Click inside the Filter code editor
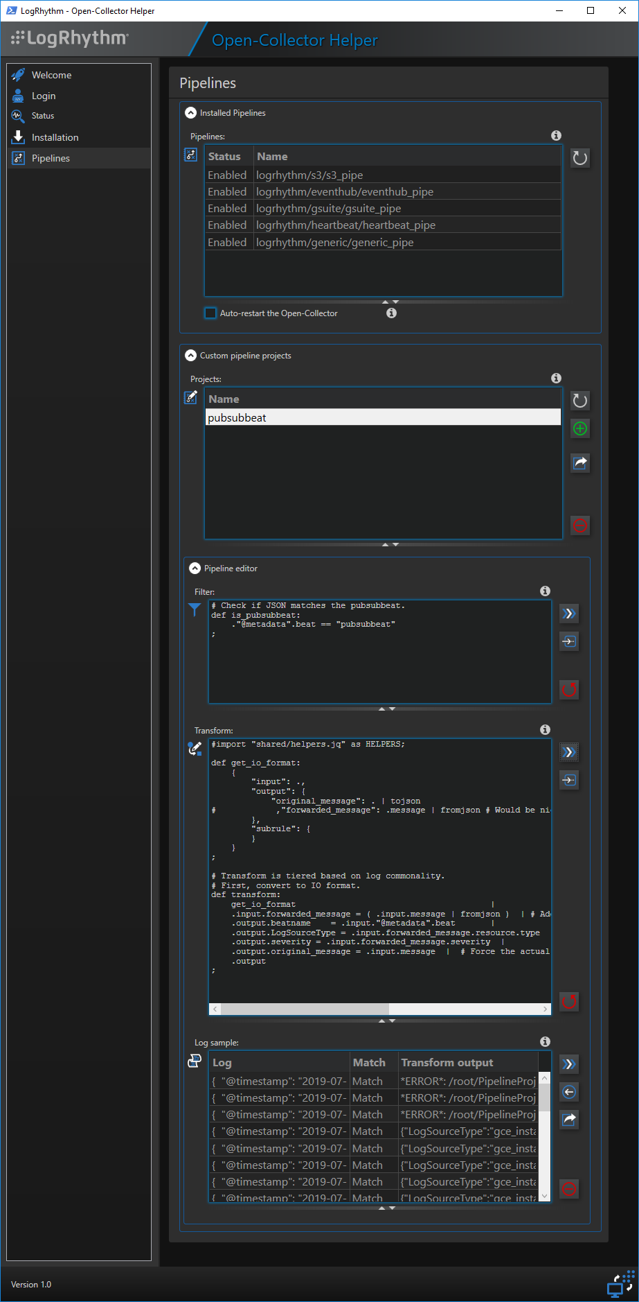This screenshot has width=639, height=1302. pyautogui.click(x=380, y=652)
